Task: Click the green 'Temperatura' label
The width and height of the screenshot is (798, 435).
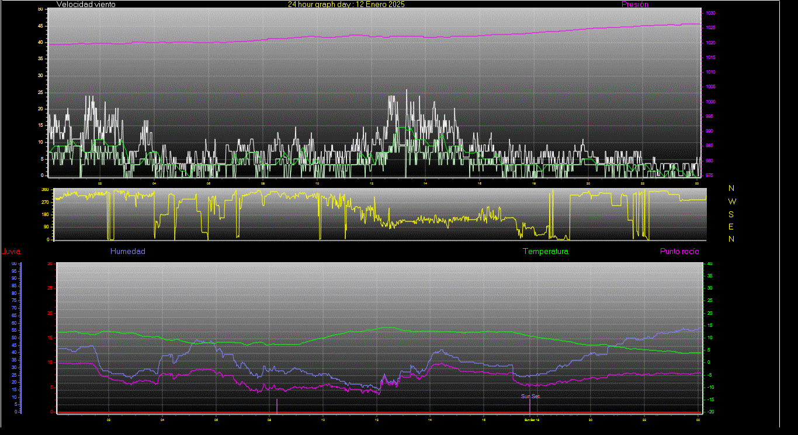Action: (545, 252)
